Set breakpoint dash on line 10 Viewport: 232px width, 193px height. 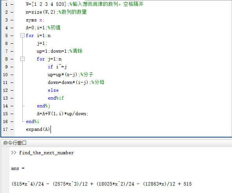pyautogui.click(x=12, y=75)
